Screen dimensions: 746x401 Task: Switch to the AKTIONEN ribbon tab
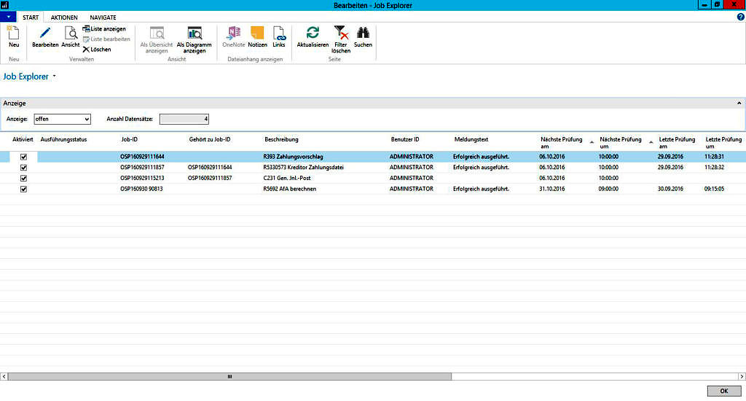64,17
